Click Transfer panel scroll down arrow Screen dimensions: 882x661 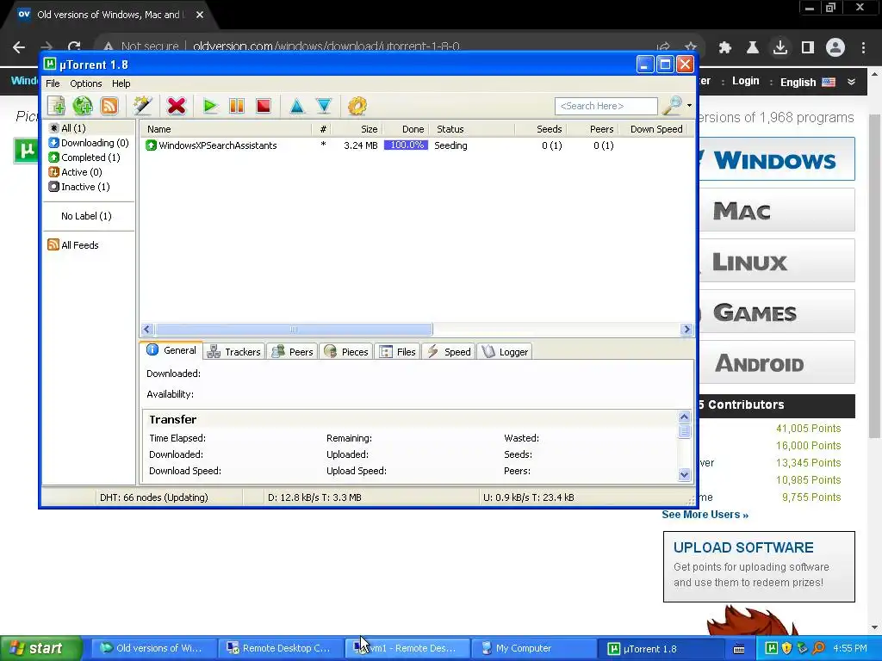pyautogui.click(x=685, y=474)
